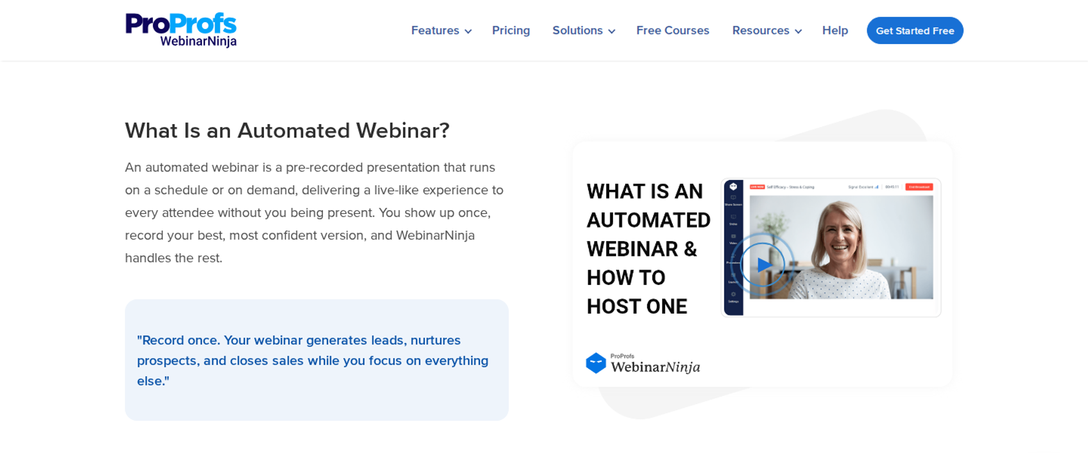
Task: Click the Get Started Free button
Action: click(x=915, y=31)
